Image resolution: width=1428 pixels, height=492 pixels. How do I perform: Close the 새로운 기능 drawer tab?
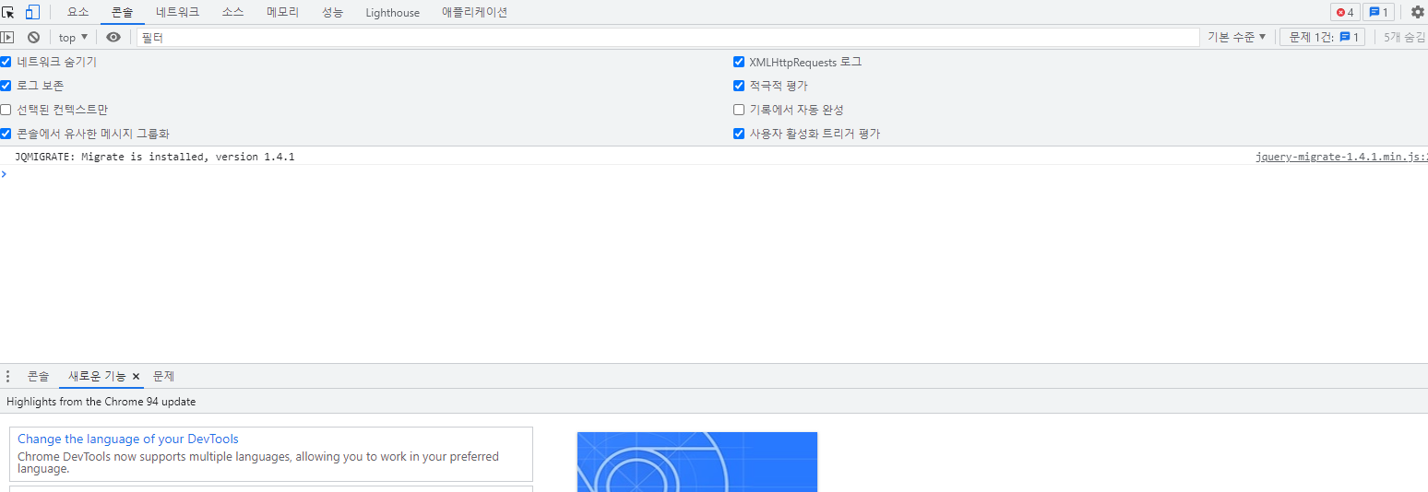(x=136, y=377)
